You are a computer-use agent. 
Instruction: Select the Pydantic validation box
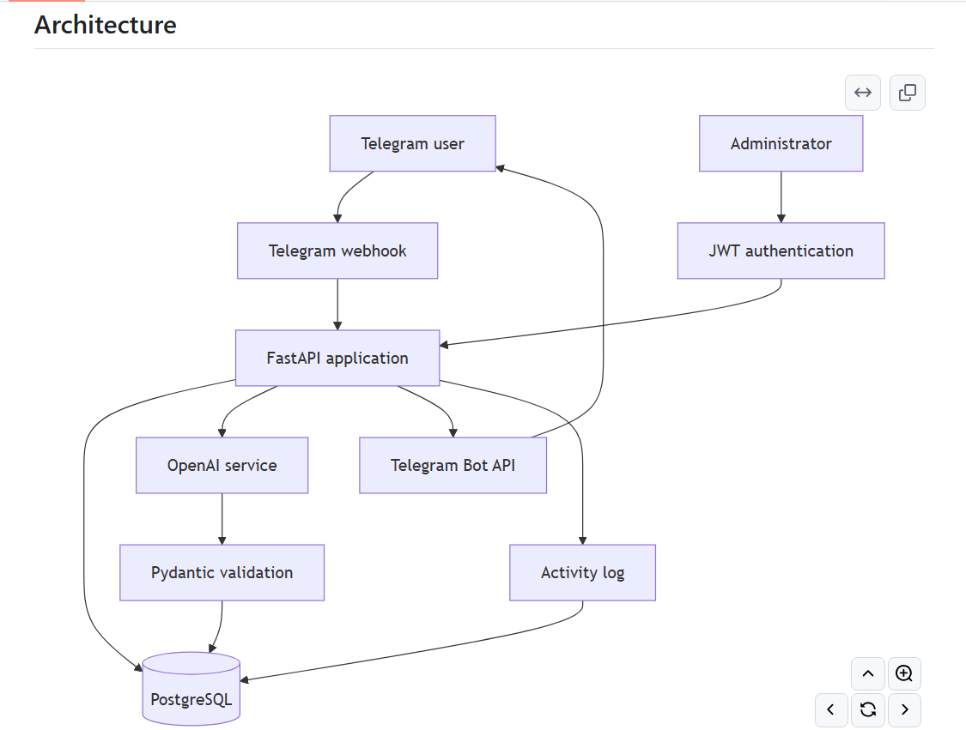point(222,572)
